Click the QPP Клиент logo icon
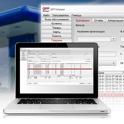 pos(46,9)
